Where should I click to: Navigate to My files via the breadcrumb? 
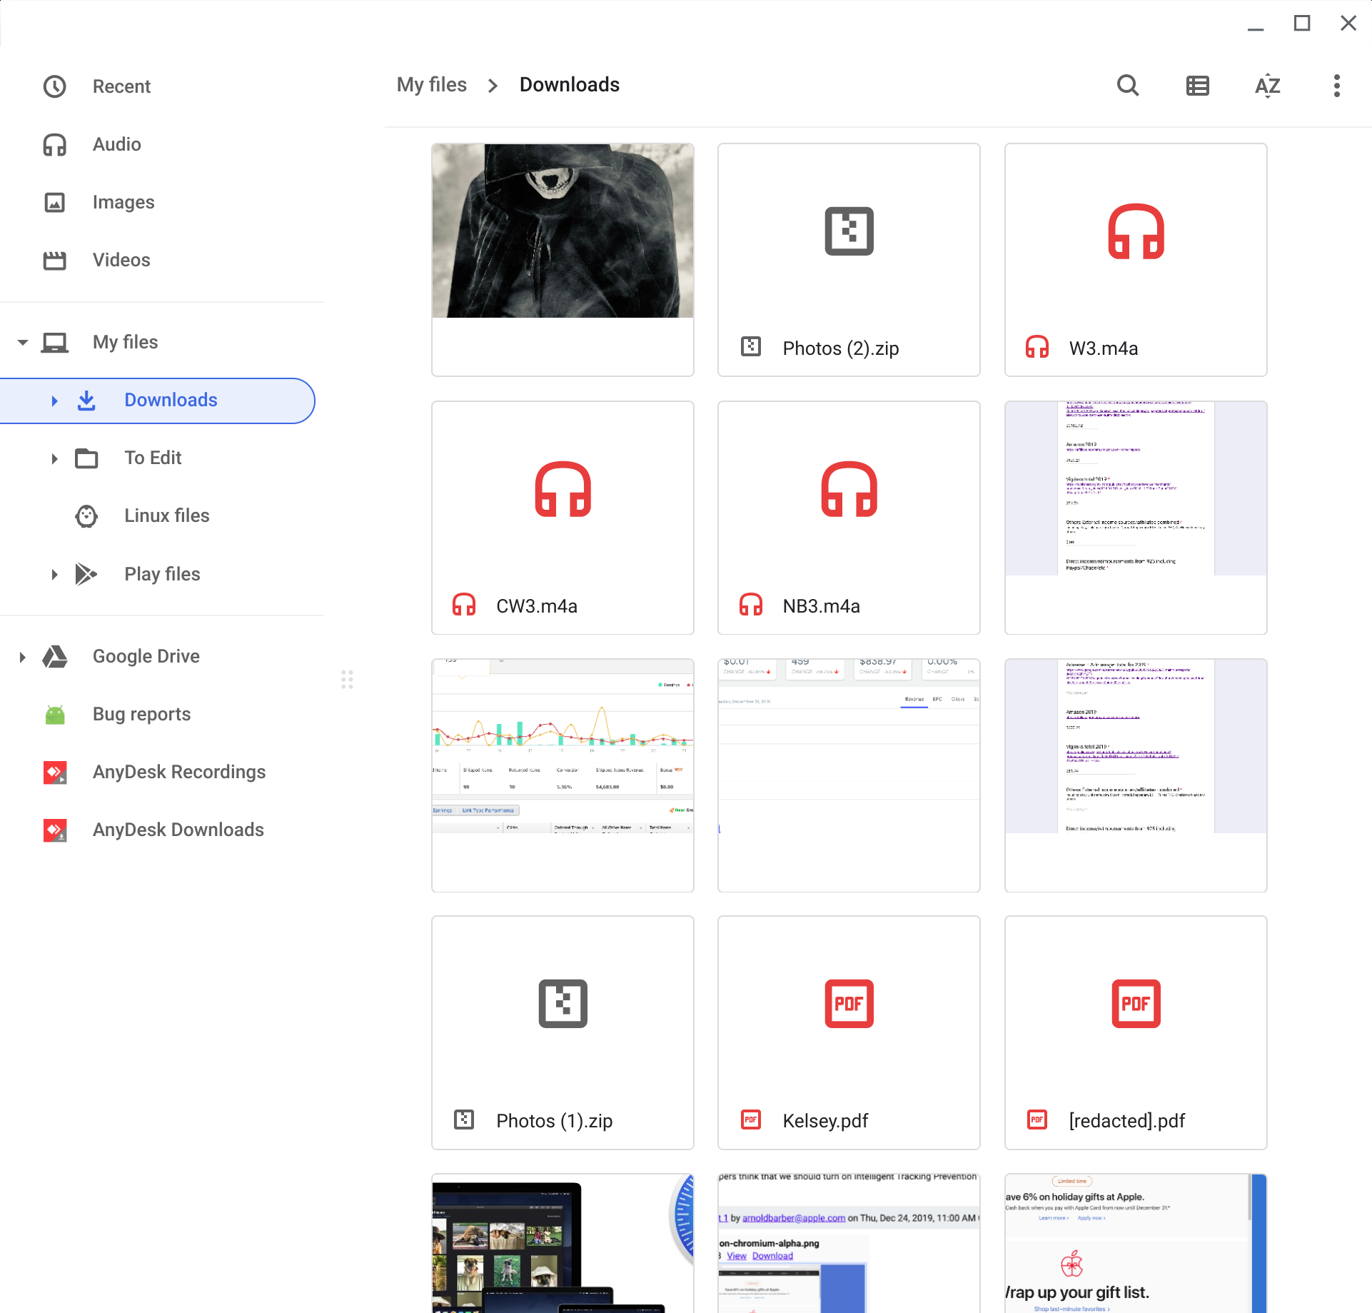tap(431, 84)
